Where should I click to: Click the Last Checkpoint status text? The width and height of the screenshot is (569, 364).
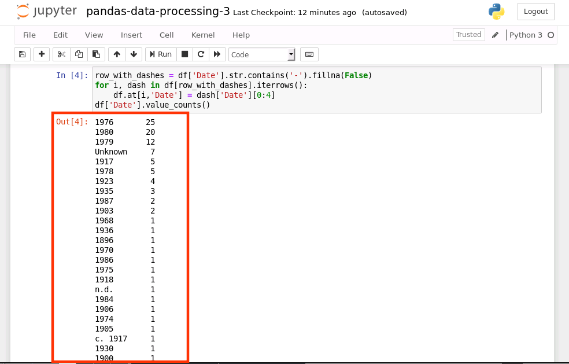pos(294,12)
